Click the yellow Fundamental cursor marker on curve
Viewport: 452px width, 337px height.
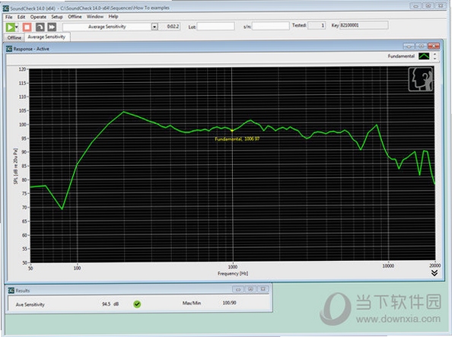point(232,131)
